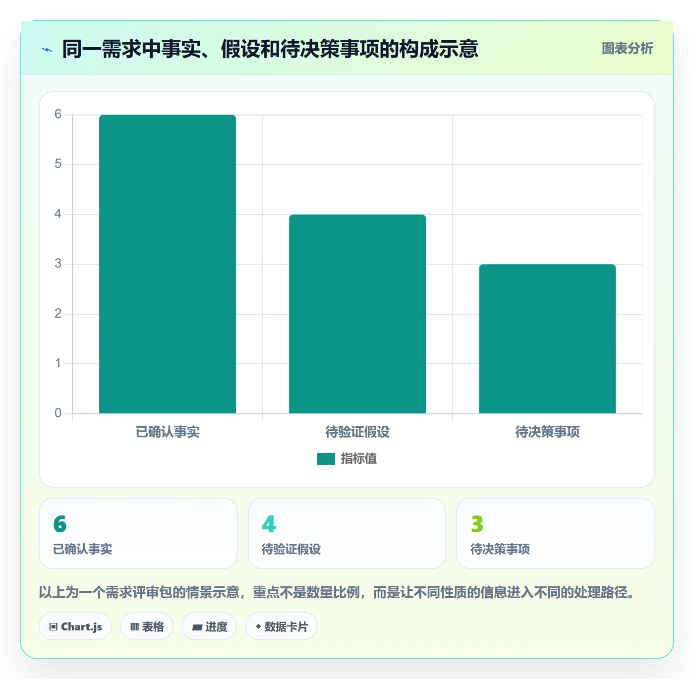Select the 表格 tag chip
This screenshot has width=694, height=679.
[147, 626]
